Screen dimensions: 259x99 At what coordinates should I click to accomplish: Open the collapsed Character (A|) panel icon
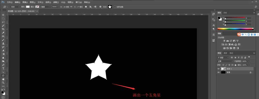point(214,25)
